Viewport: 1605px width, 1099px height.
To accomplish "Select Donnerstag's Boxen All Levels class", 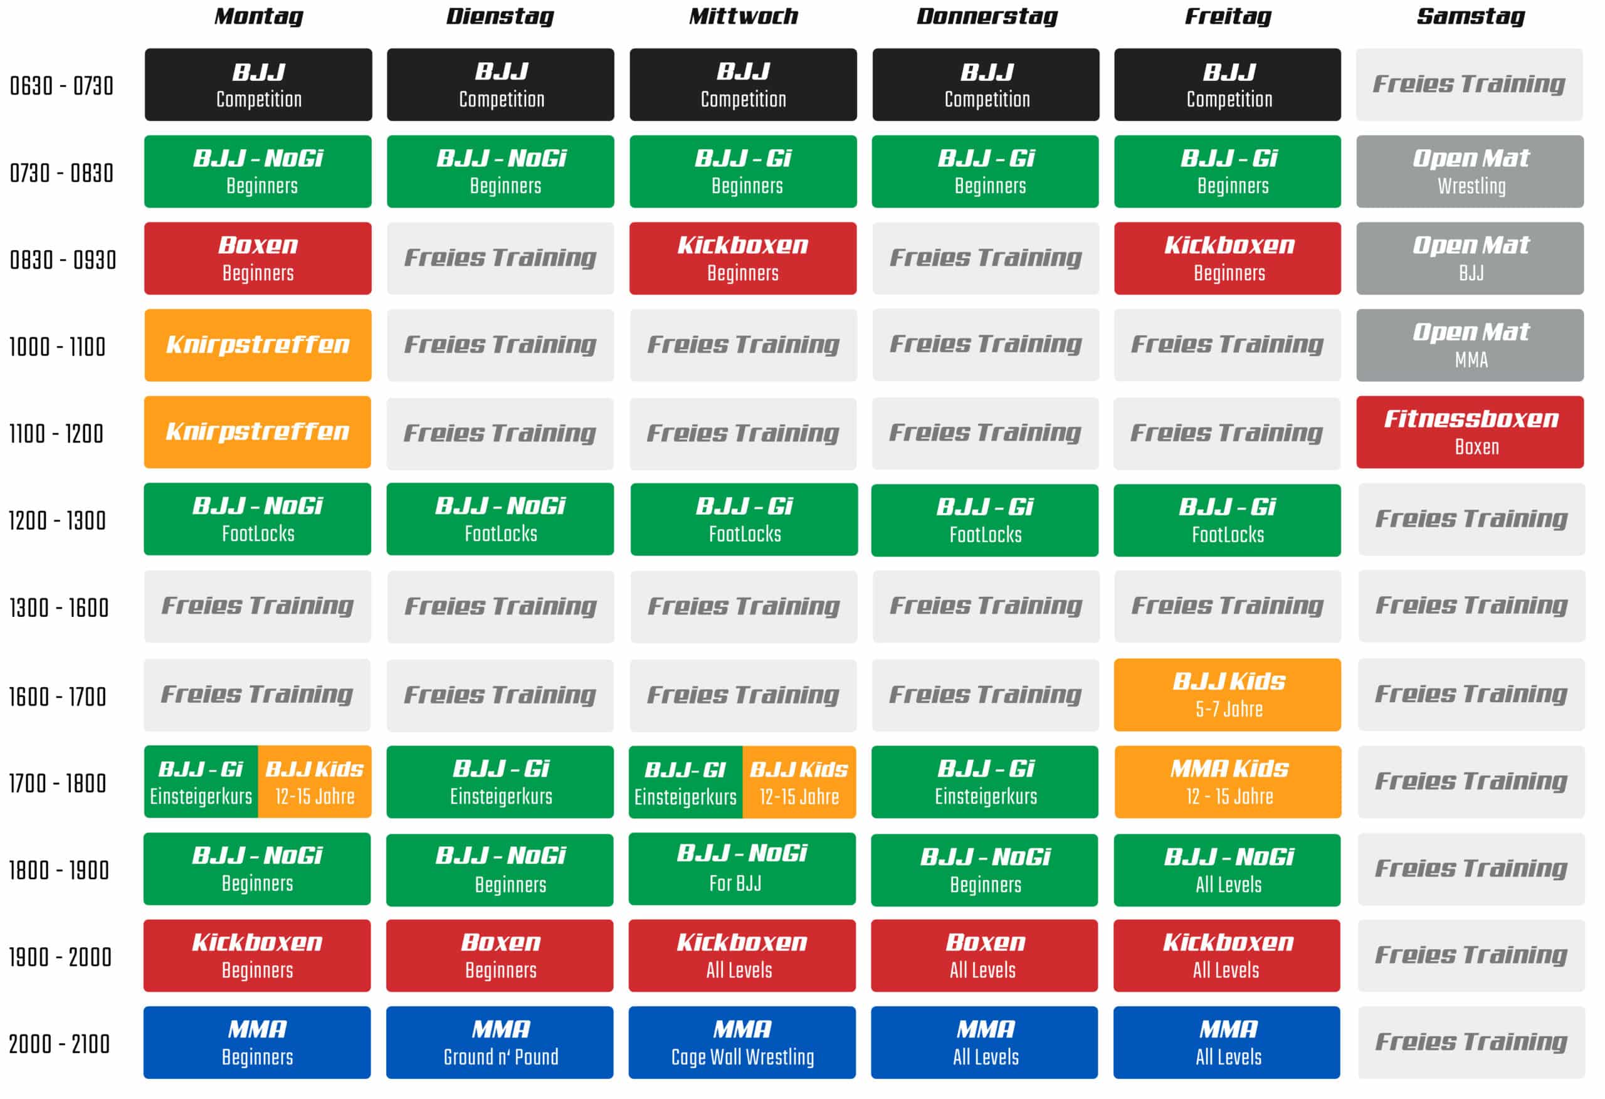I will click(x=984, y=956).
